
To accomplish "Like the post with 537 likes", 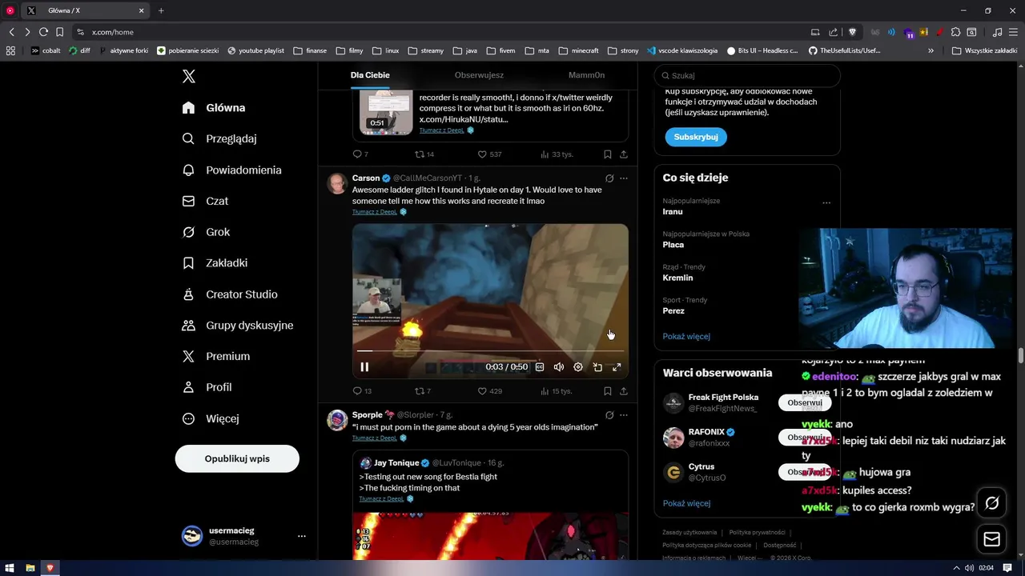I will click(x=489, y=154).
